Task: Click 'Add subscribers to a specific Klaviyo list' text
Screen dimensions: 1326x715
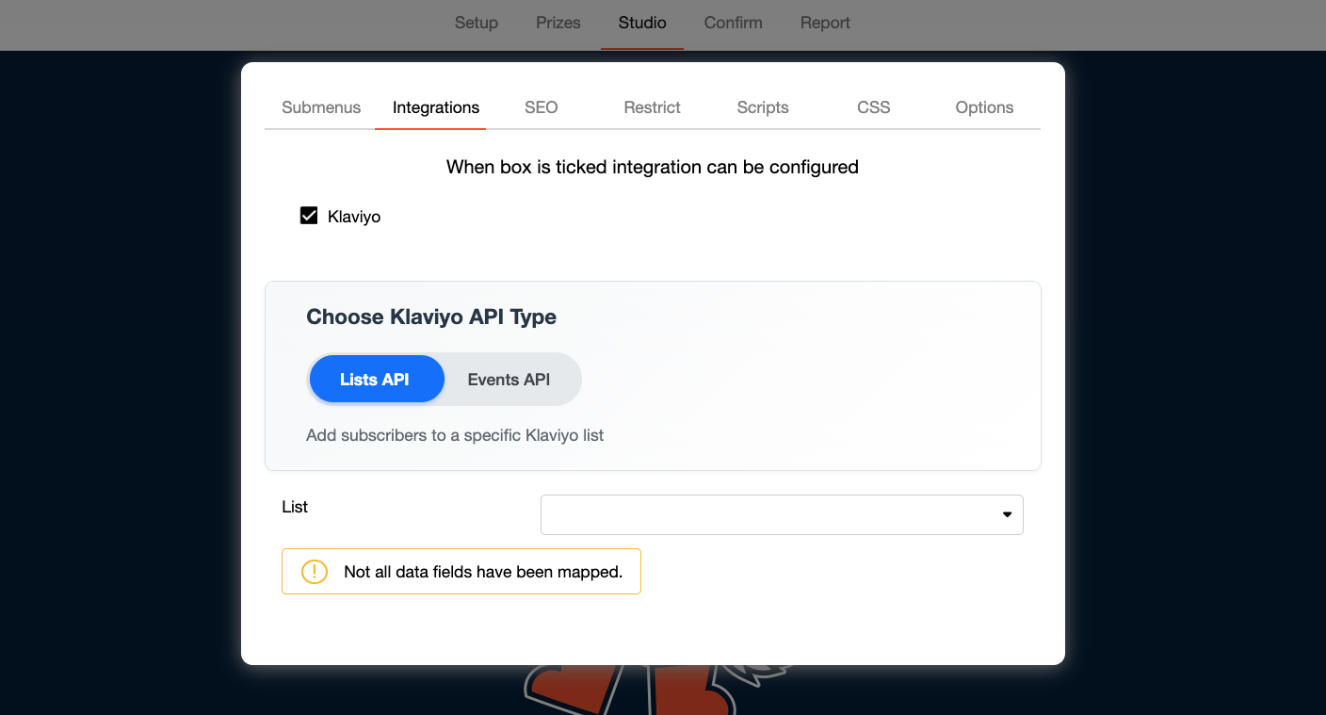Action: coord(455,435)
